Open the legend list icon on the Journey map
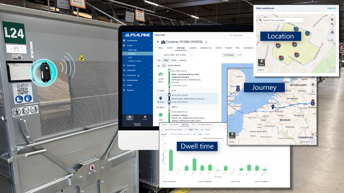Viewport: 344px width, 193px height. tap(313, 134)
